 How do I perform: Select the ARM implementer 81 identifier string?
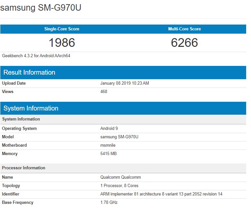[x=161, y=194]
